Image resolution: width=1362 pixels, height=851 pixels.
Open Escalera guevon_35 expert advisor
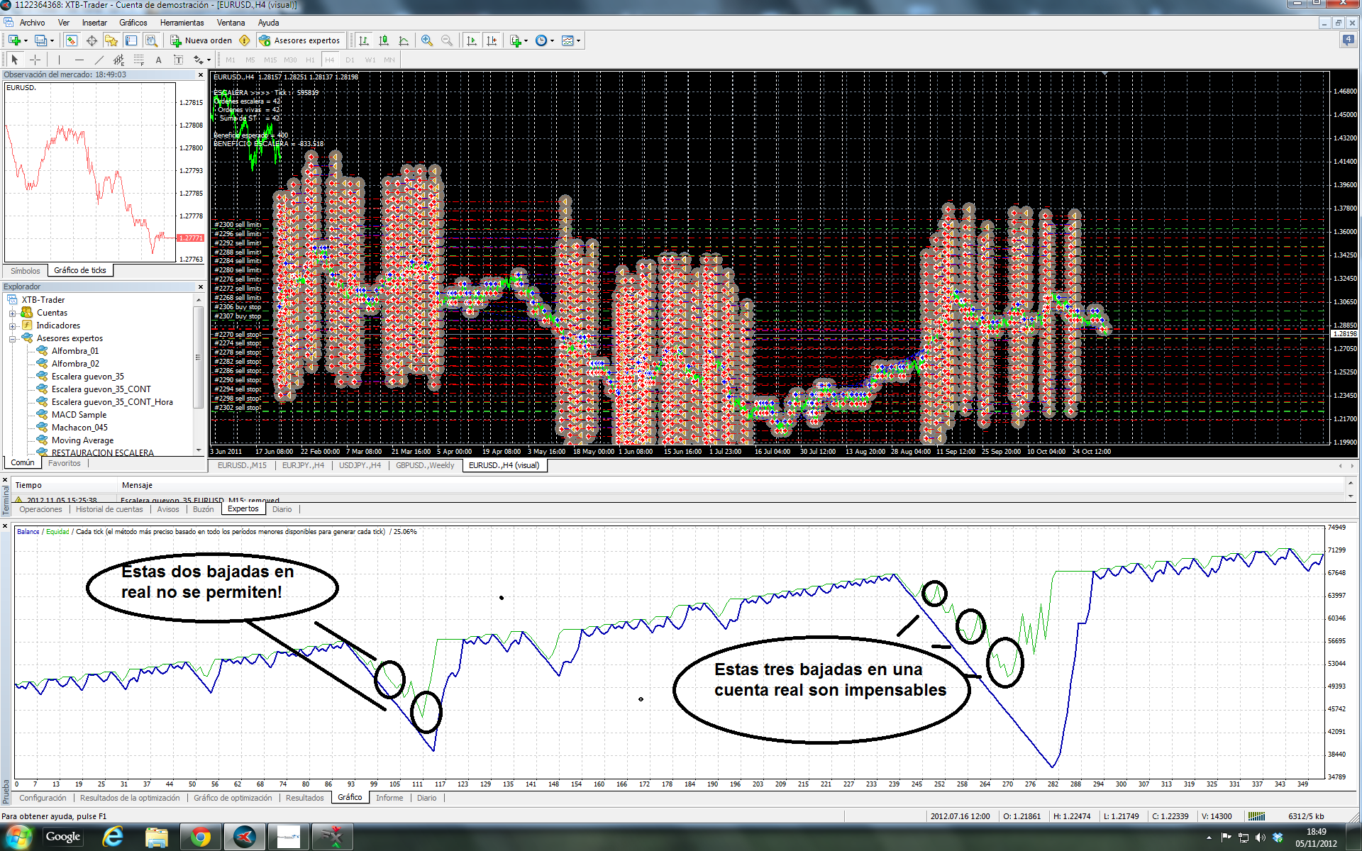click(x=87, y=377)
